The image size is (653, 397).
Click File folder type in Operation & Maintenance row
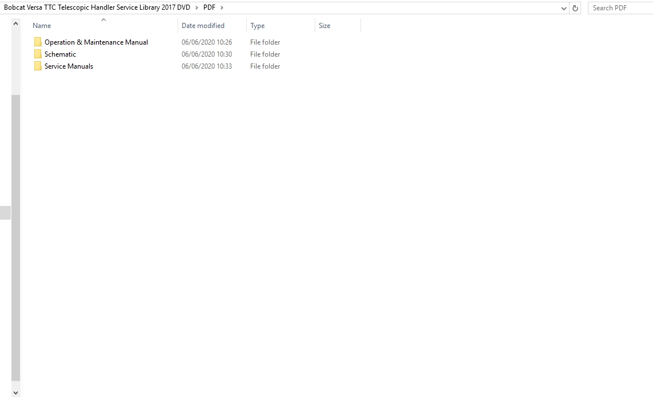(x=265, y=42)
